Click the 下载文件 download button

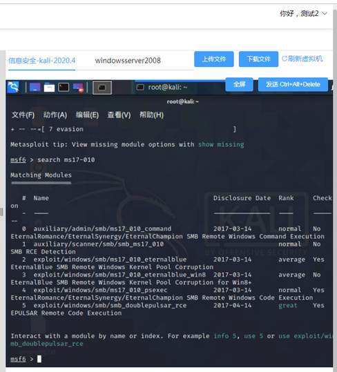(x=258, y=59)
